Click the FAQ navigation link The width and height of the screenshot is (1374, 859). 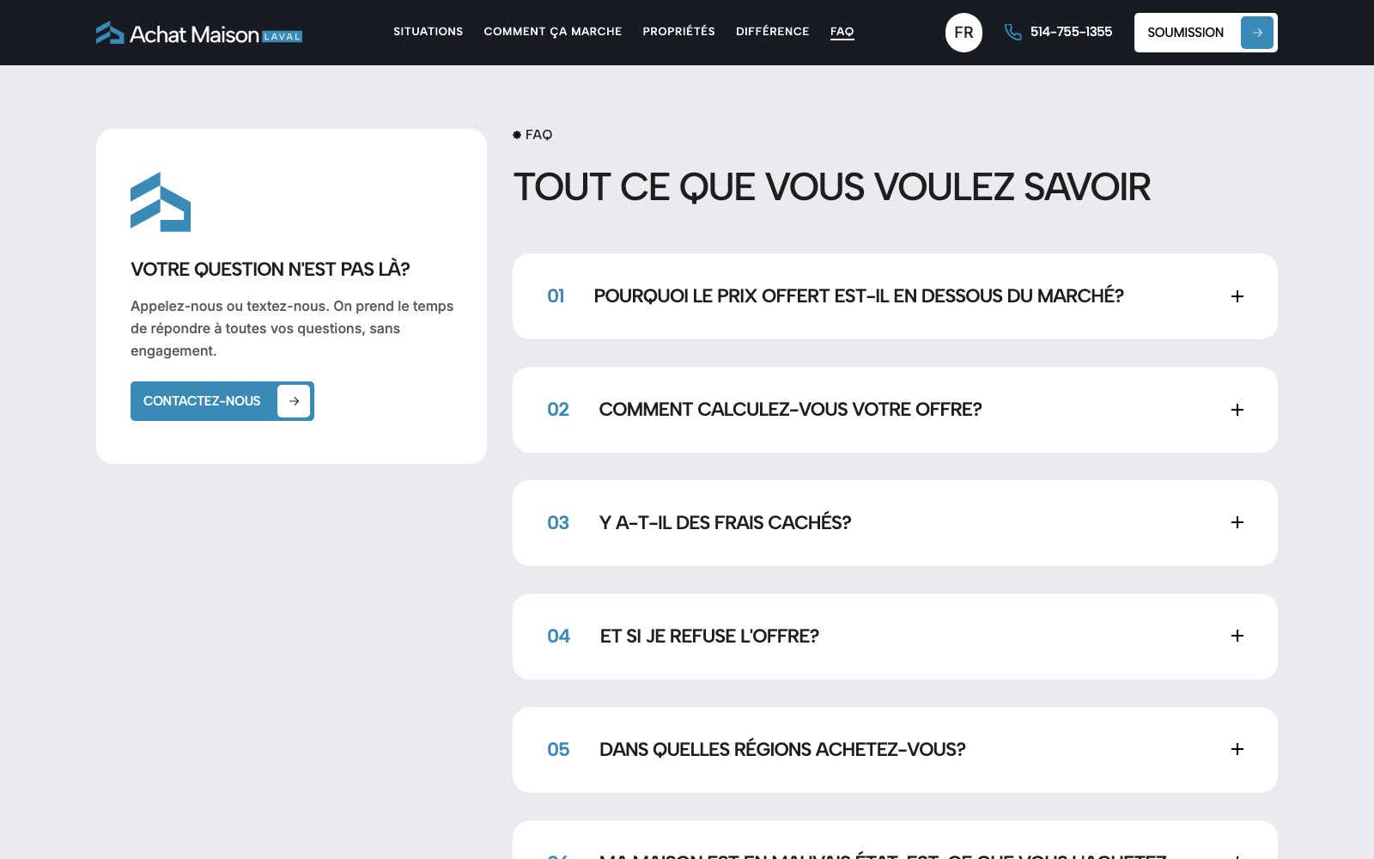pyautogui.click(x=842, y=32)
